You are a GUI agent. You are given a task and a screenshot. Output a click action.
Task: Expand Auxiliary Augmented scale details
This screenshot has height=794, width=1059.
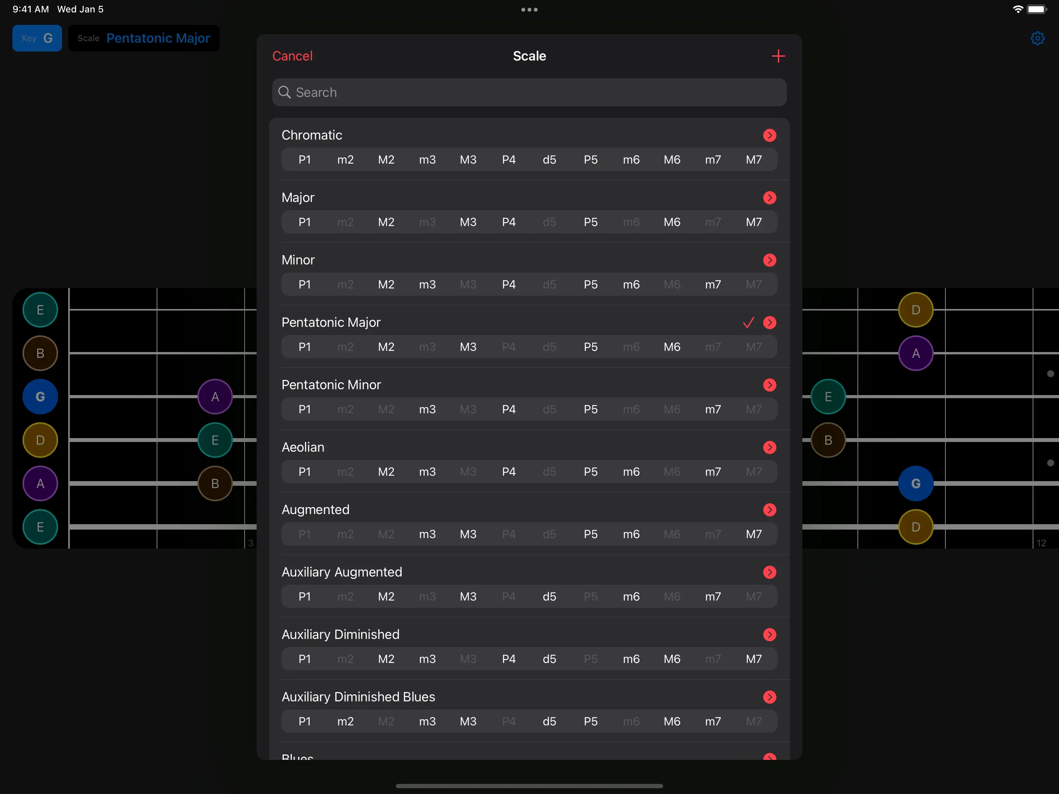769,572
